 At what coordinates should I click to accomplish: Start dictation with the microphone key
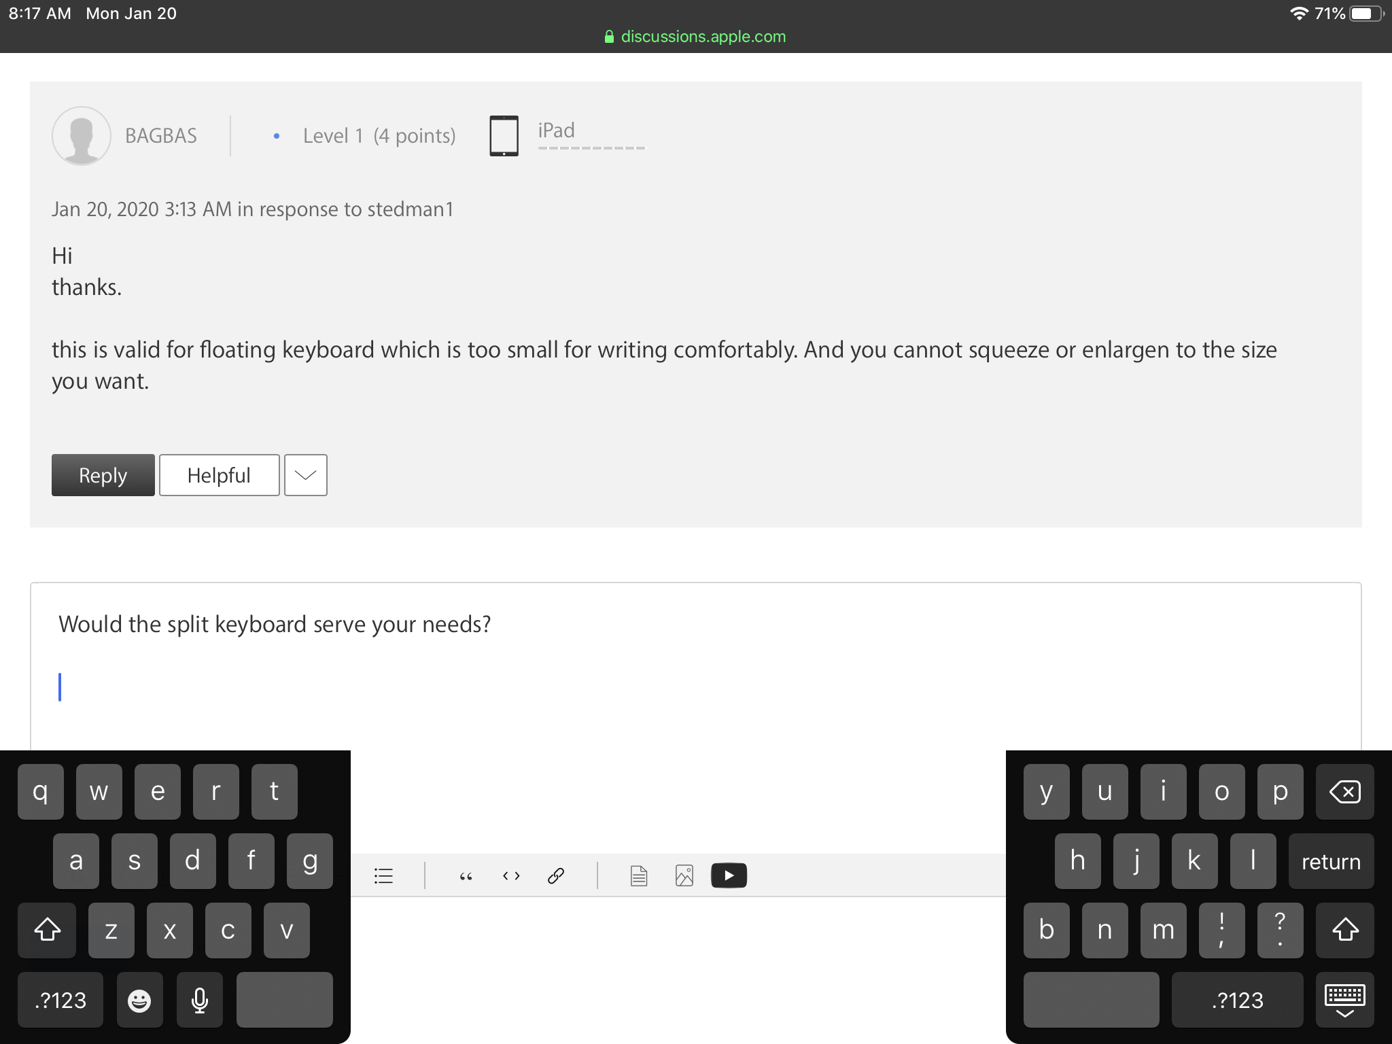tap(200, 1000)
